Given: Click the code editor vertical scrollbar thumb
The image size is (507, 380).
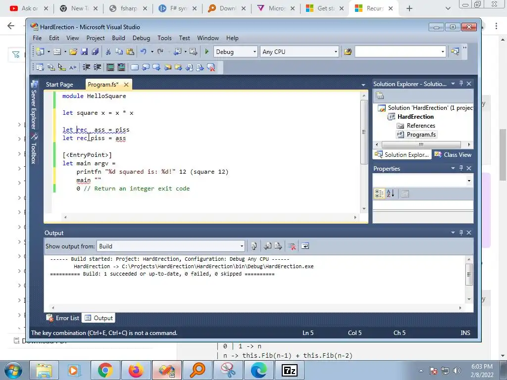Looking at the screenshot, I should click(364, 132).
